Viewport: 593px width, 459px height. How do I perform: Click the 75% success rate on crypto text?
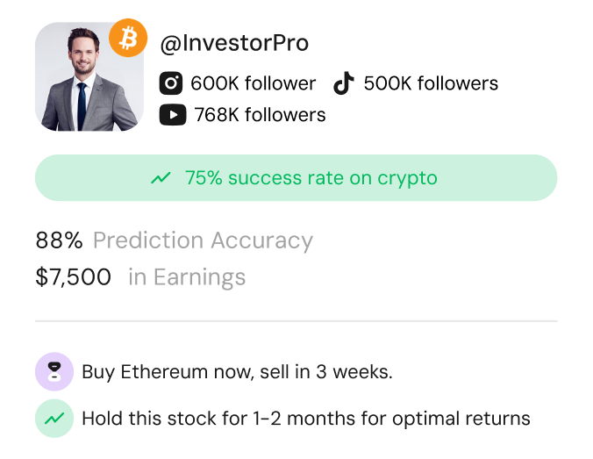[311, 178]
